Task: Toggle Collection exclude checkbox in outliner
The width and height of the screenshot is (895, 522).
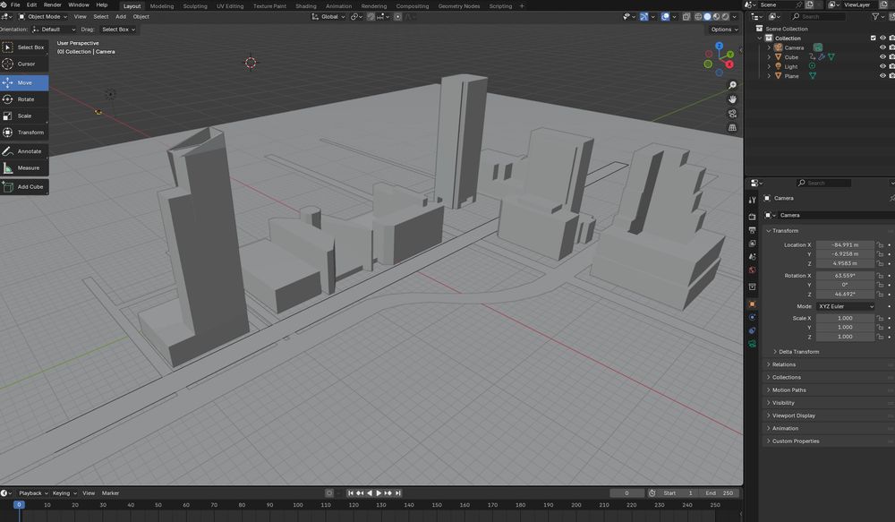Action: [x=874, y=39]
